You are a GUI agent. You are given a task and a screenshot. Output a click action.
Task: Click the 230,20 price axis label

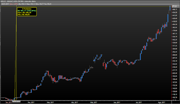(175, 67)
